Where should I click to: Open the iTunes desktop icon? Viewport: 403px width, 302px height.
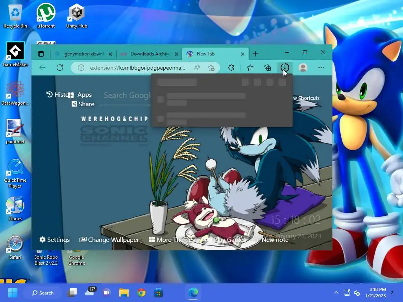point(15,208)
